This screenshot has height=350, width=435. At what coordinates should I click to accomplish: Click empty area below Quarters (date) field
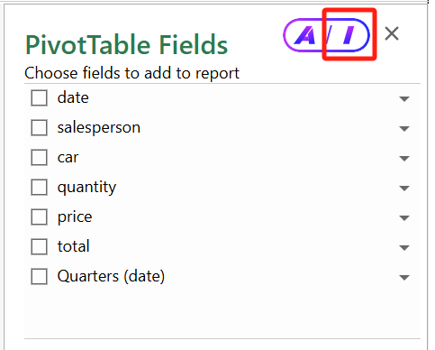pyautogui.click(x=222, y=314)
